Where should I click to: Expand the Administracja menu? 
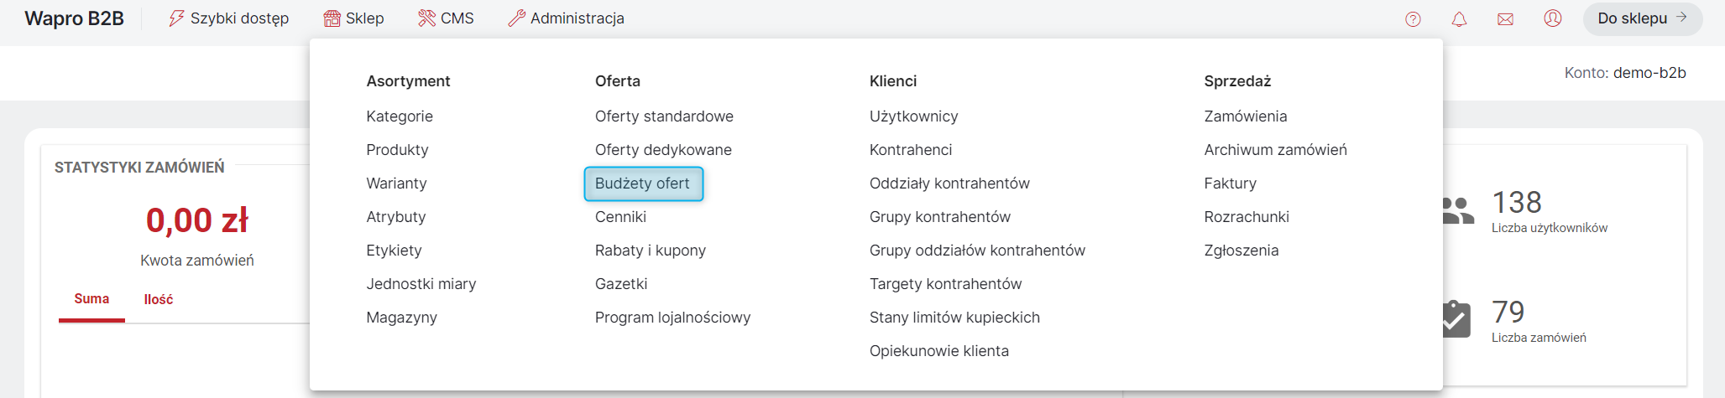(x=566, y=18)
